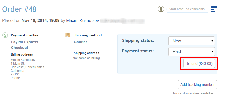Click the Shipping address heading
Screen dimensions: 242x94
87,53
